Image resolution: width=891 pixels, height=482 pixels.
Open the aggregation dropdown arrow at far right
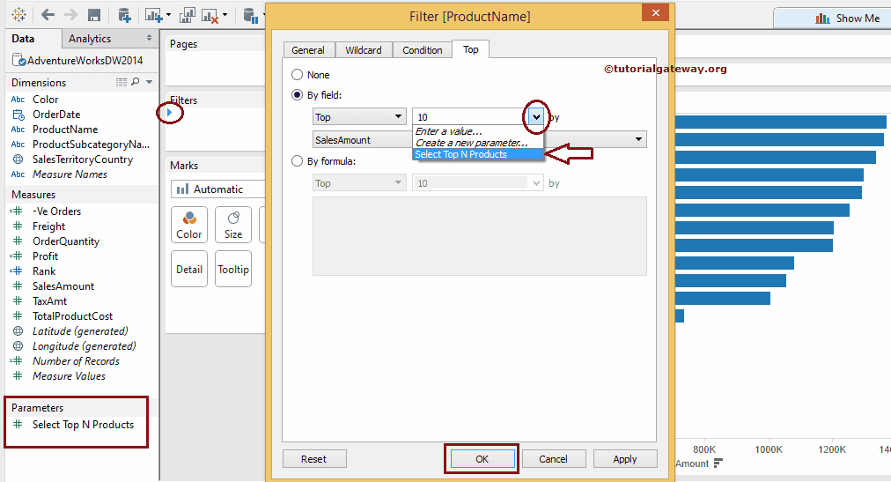(638, 139)
